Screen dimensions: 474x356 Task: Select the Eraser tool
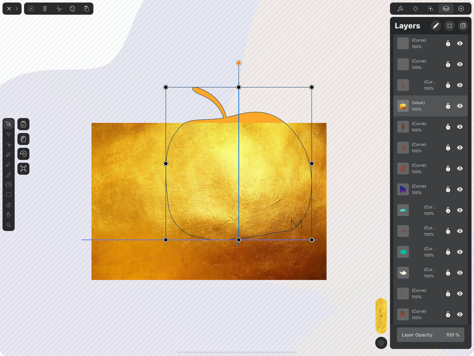click(9, 205)
